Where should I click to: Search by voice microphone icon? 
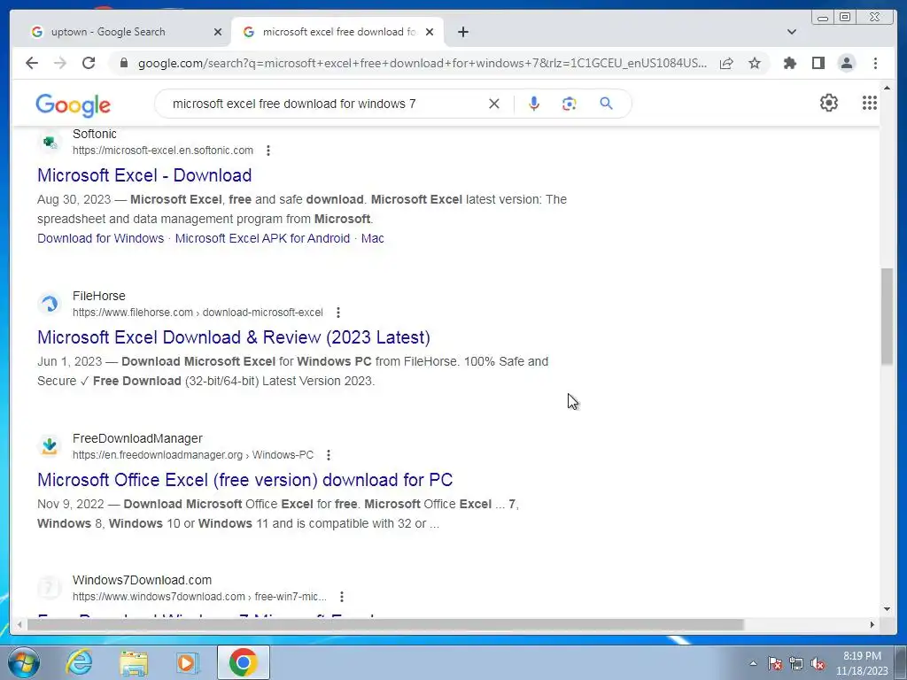coord(534,104)
